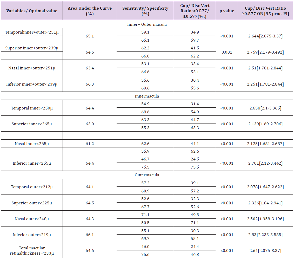This screenshot has width=295, height=259.
Task: Select the 'Nasal inner<265µ' row label
Action: [x=32, y=144]
